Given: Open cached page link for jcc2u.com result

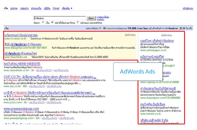Looking at the screenshot, I should click(37, 103).
